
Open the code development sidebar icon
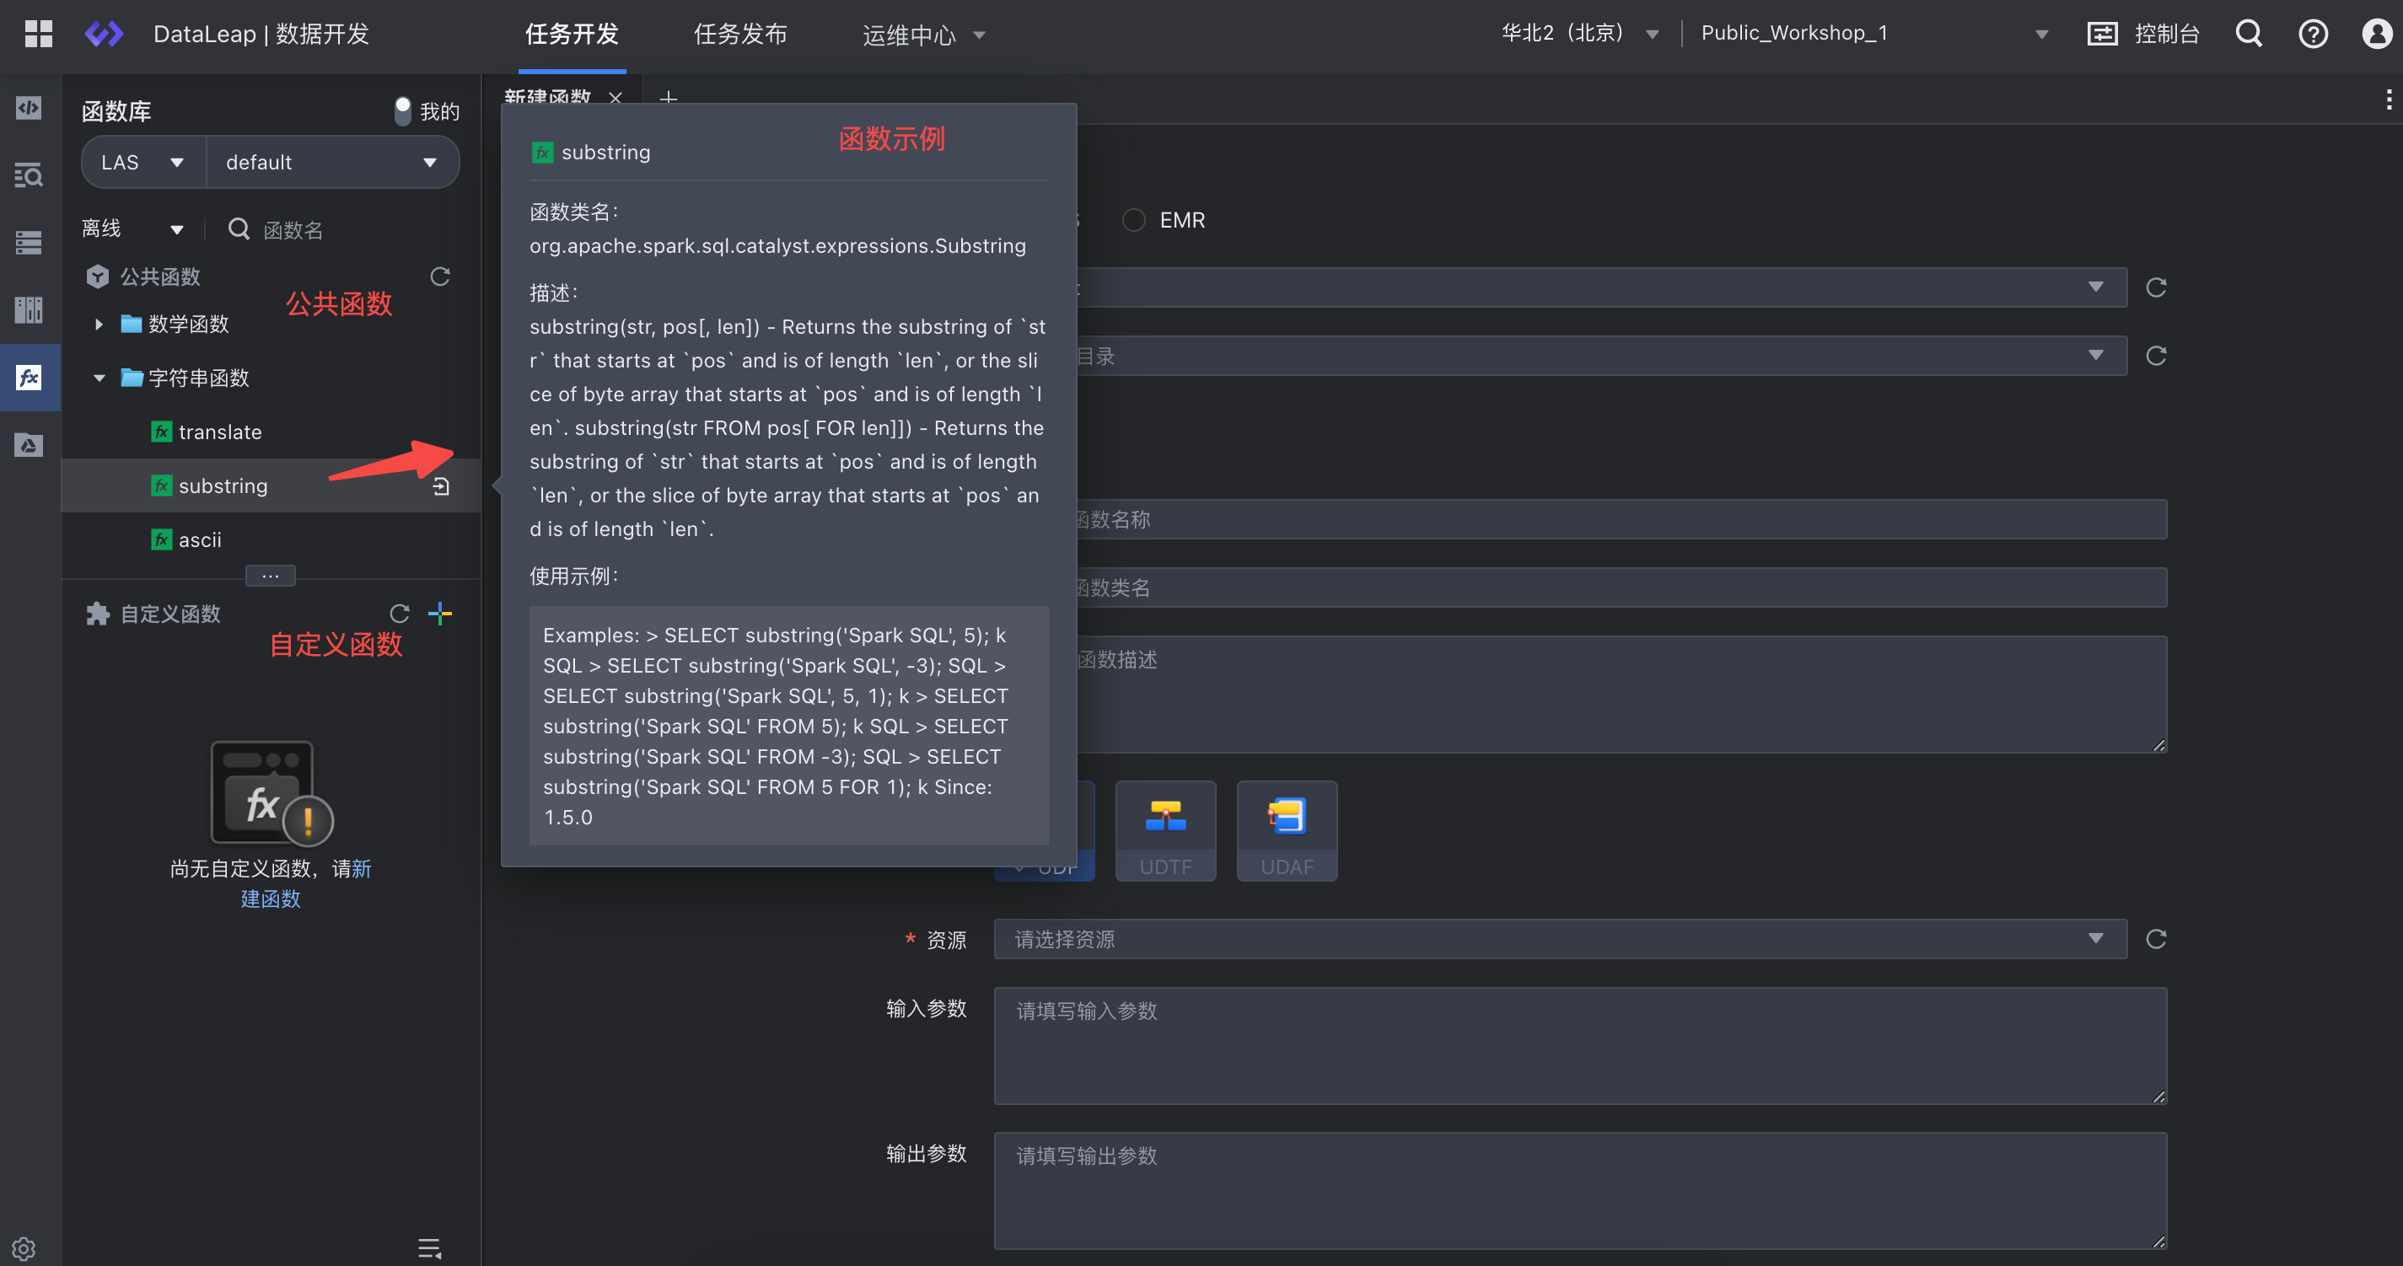tap(29, 108)
